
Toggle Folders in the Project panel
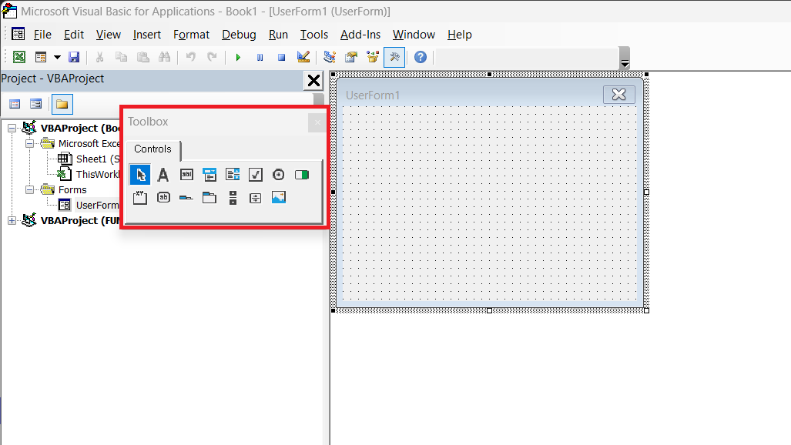pos(62,105)
